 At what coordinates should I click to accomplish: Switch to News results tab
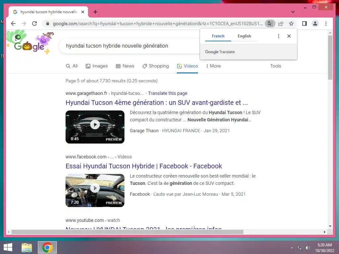[x=125, y=66]
